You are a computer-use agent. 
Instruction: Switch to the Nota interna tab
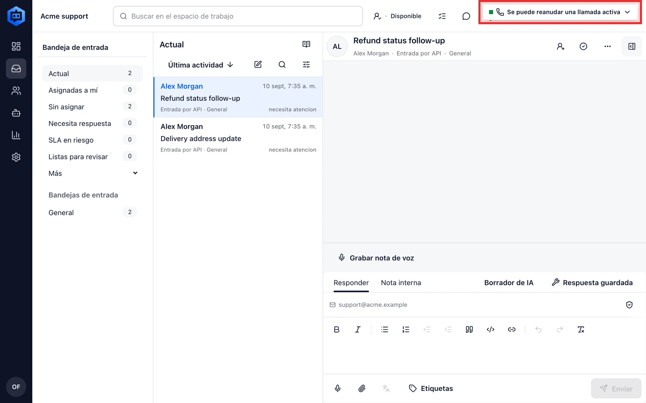click(x=401, y=283)
